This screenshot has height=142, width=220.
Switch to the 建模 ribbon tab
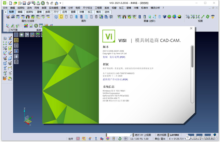(39, 12)
